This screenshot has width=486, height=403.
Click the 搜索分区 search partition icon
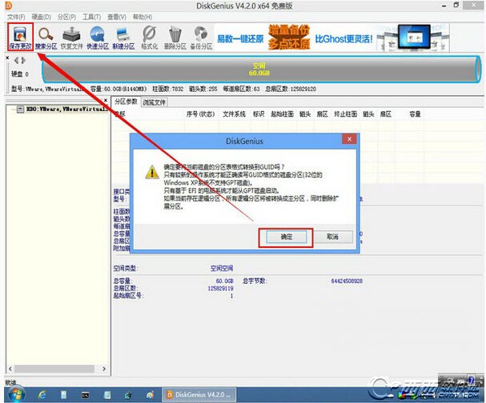click(x=46, y=37)
